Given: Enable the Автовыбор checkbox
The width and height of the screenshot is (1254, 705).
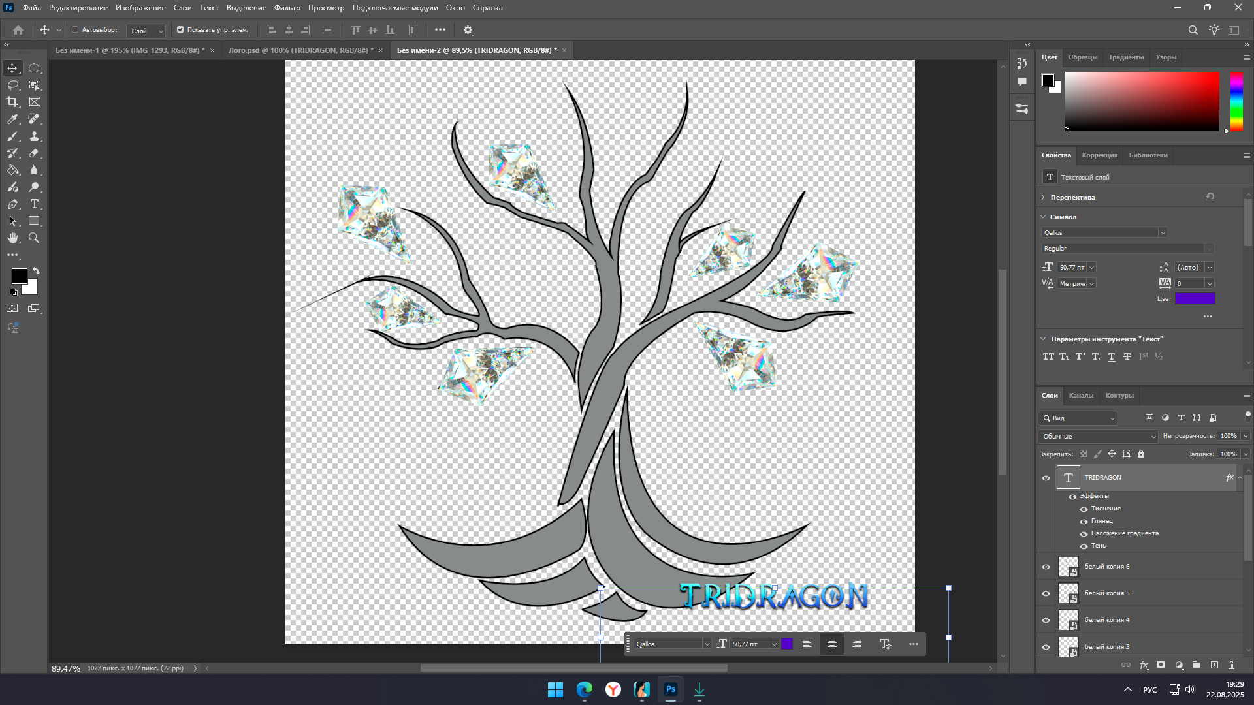Looking at the screenshot, I should (x=75, y=30).
